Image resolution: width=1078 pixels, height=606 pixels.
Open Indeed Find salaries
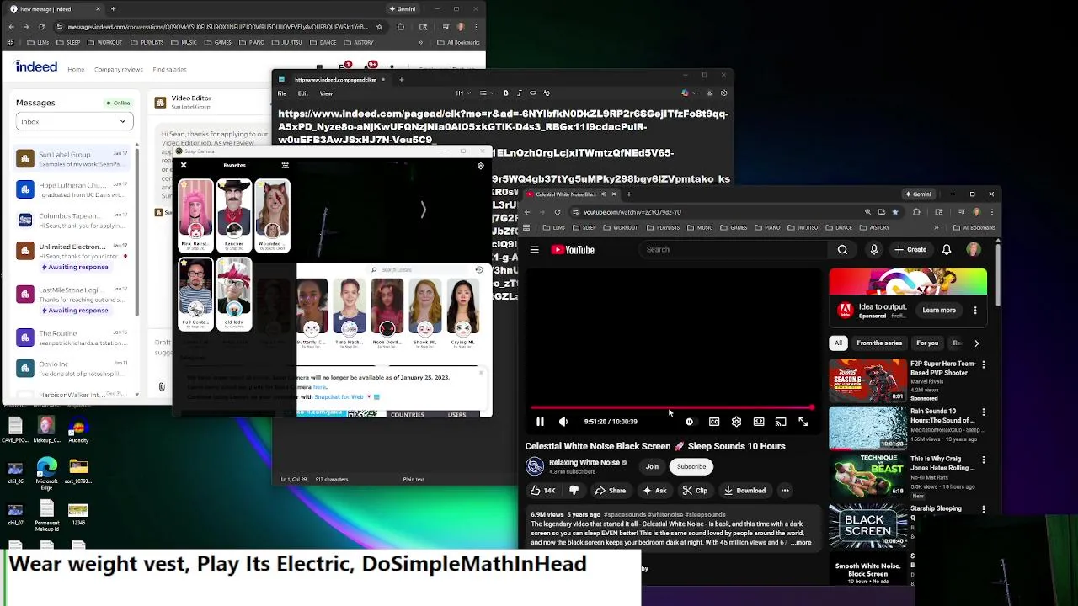point(169,69)
